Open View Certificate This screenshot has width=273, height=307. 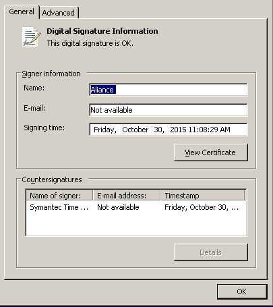[211, 152]
